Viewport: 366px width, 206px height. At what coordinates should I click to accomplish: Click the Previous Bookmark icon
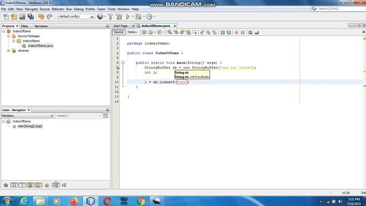point(202,32)
